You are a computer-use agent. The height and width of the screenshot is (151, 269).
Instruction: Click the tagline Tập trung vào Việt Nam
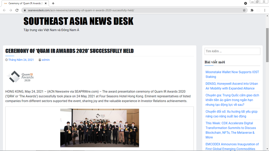point(51,30)
